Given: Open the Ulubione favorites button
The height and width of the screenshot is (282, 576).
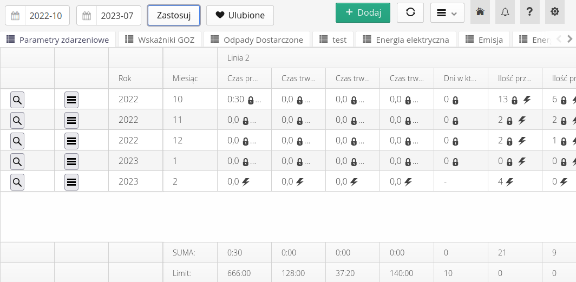Looking at the screenshot, I should point(240,16).
